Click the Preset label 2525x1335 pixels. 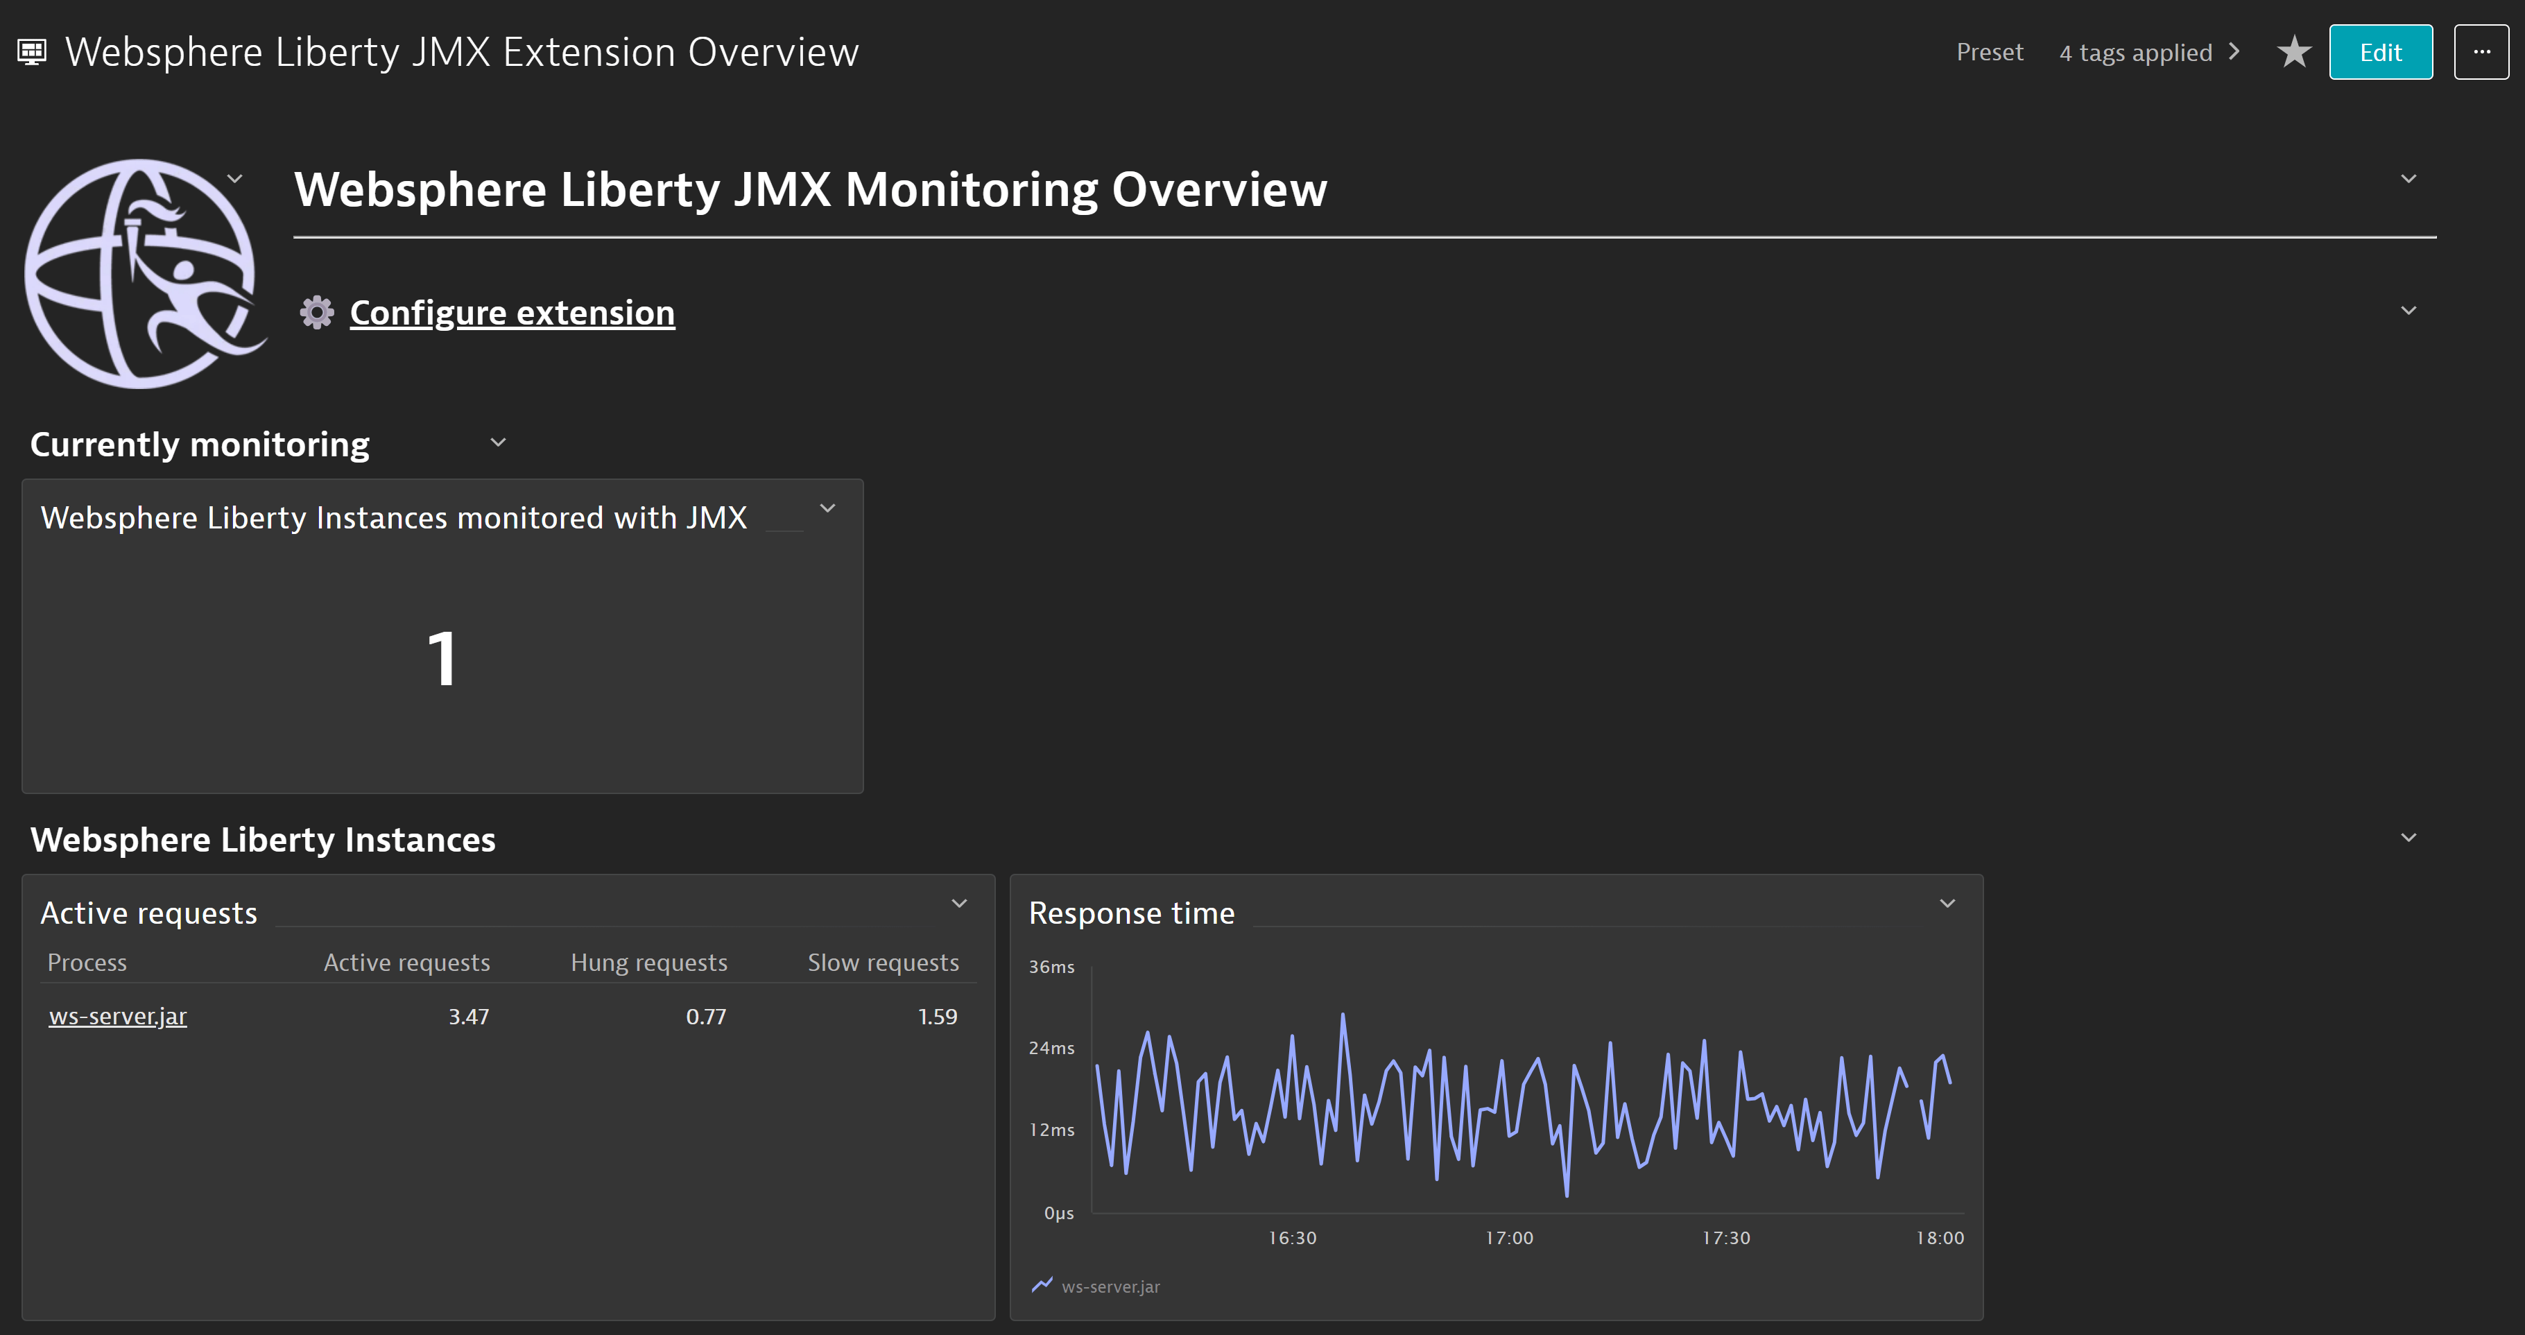pos(1989,52)
